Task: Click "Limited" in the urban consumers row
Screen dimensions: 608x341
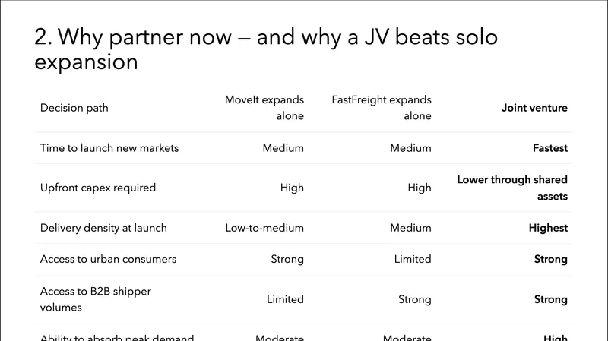Action: pyautogui.click(x=413, y=259)
